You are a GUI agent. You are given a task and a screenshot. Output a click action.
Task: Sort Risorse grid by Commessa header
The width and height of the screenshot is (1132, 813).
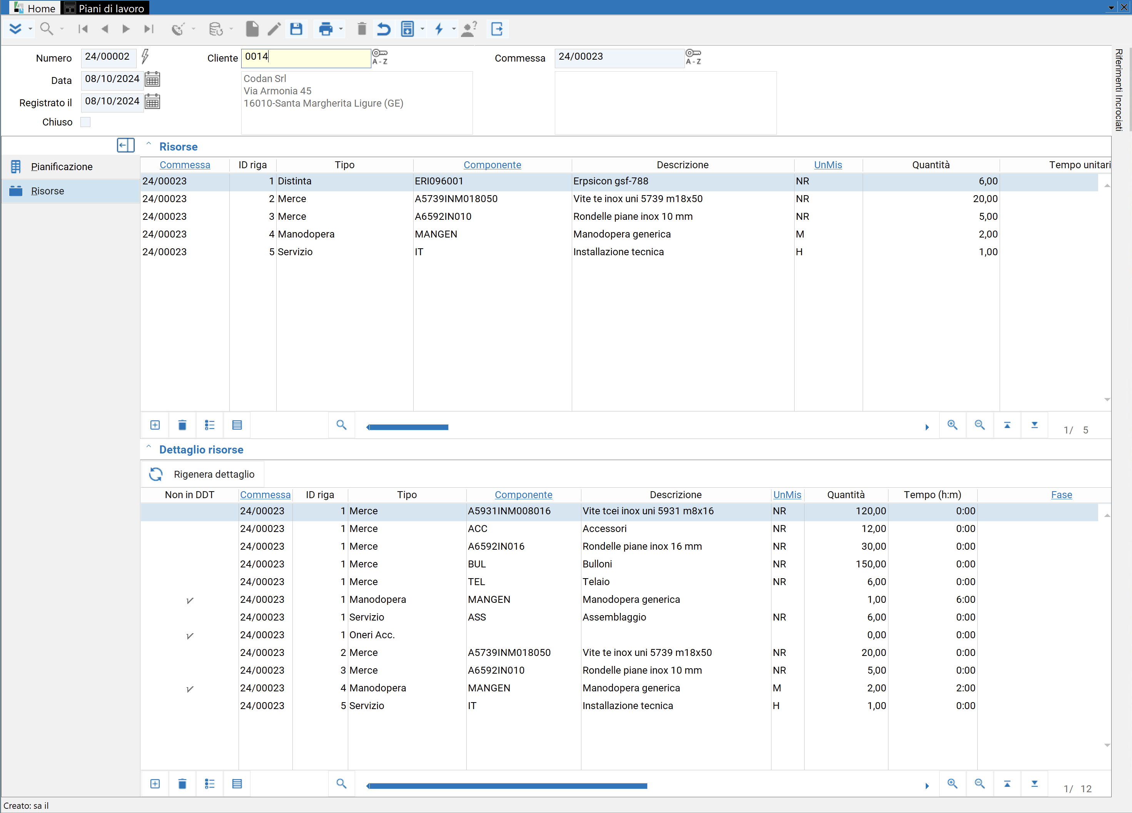click(185, 165)
